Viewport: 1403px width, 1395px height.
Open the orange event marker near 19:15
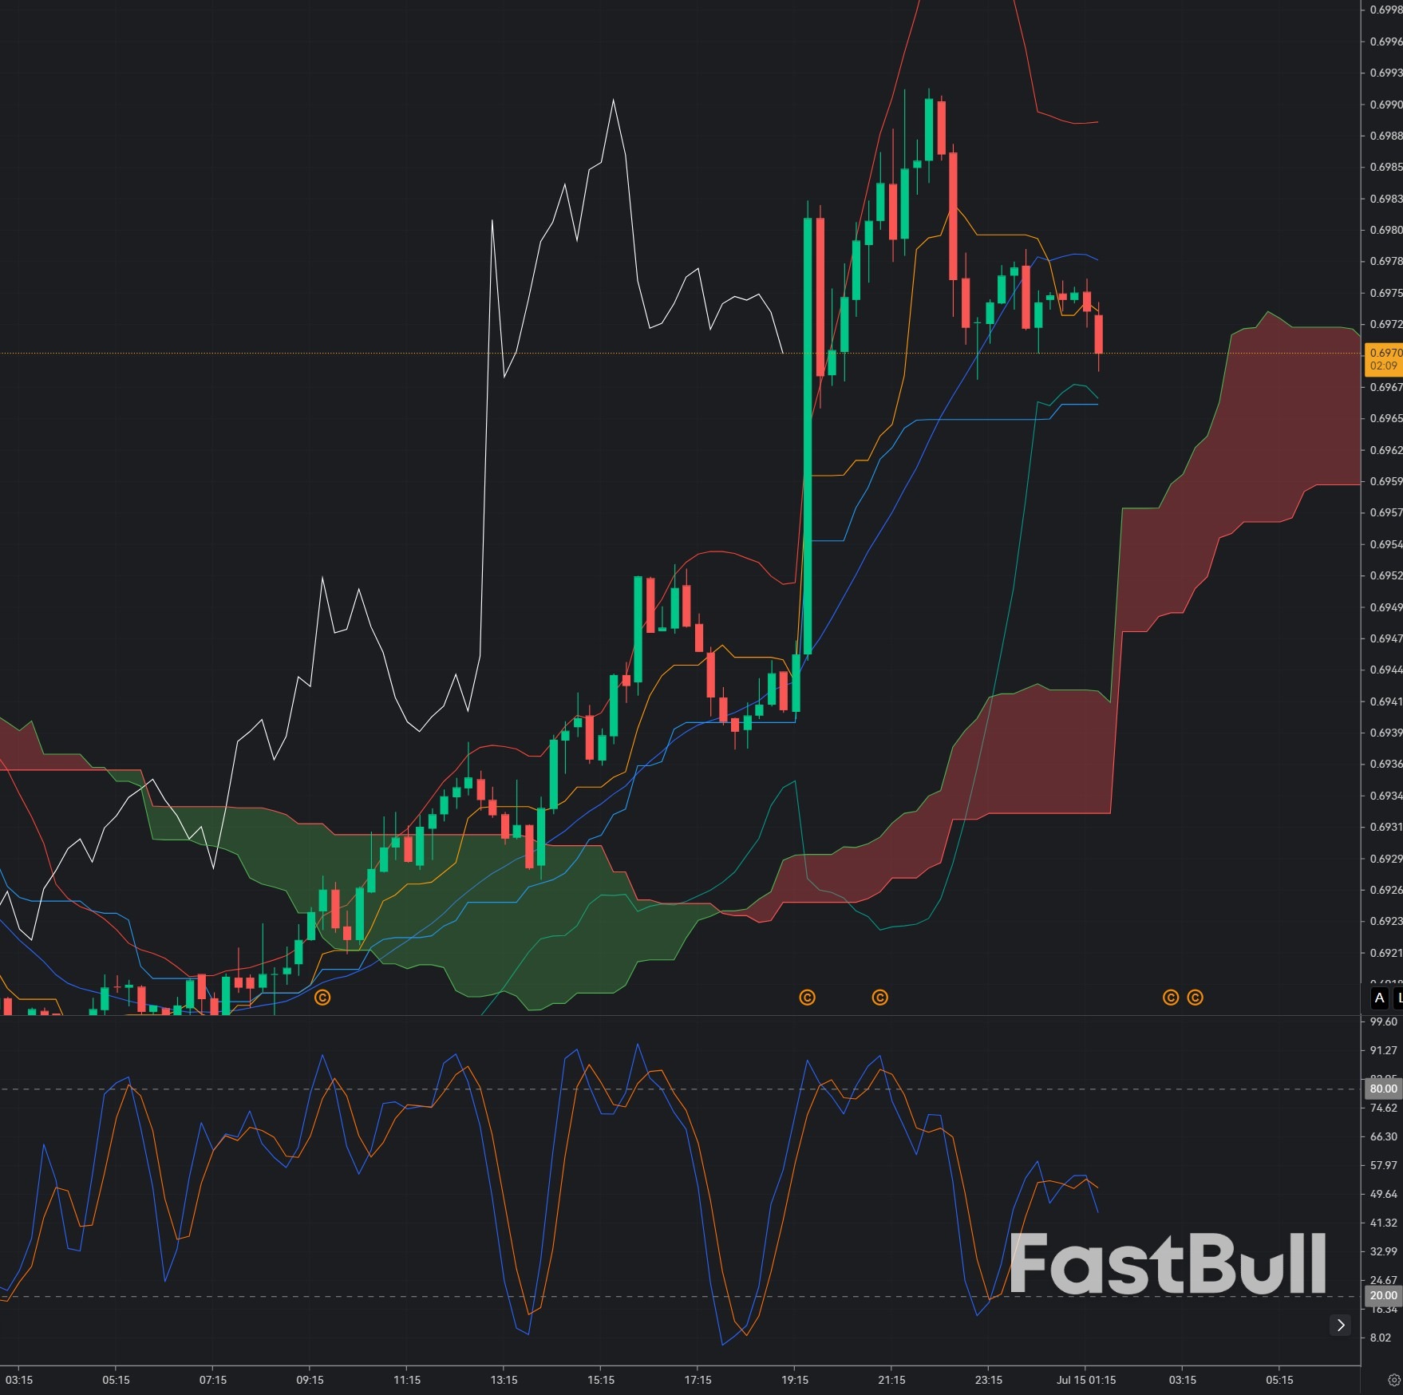(807, 997)
